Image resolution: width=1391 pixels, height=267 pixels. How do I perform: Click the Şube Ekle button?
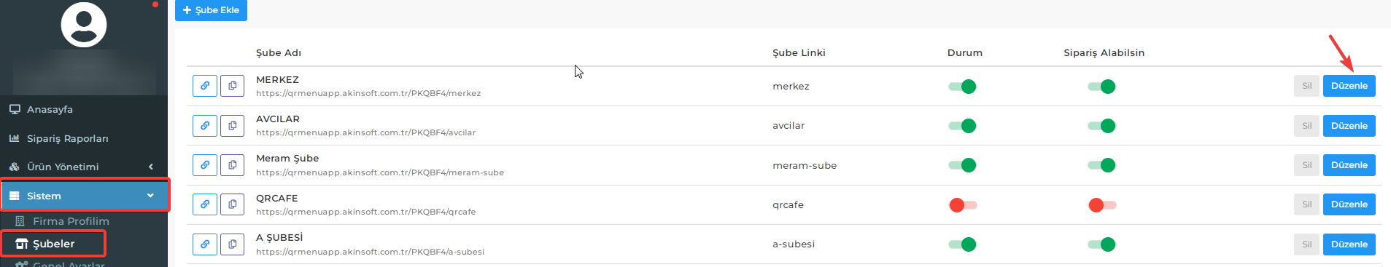[211, 10]
